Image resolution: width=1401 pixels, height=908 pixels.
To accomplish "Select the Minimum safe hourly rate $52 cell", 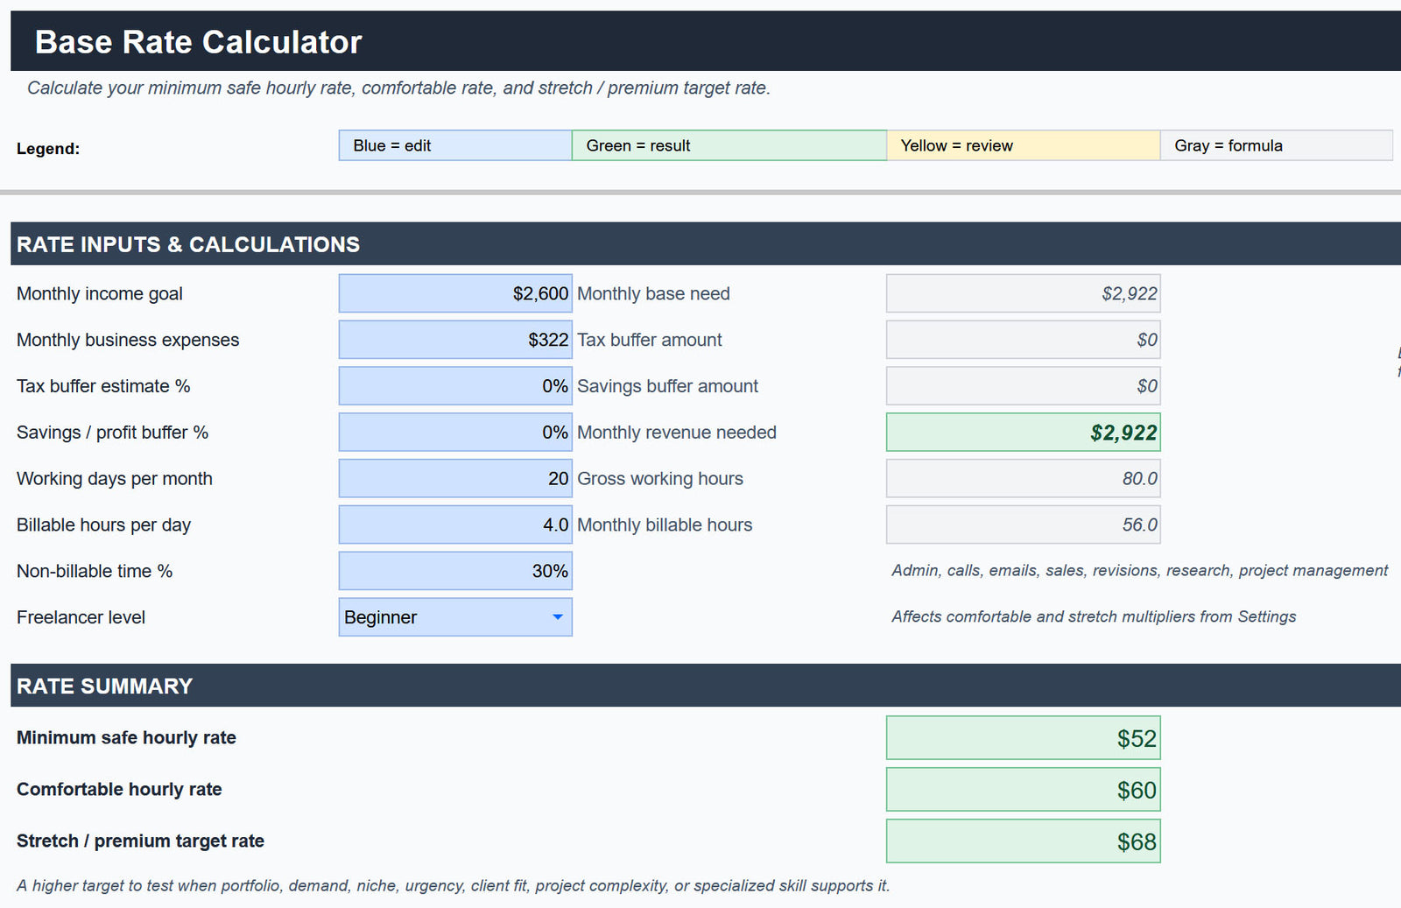I will [1024, 738].
